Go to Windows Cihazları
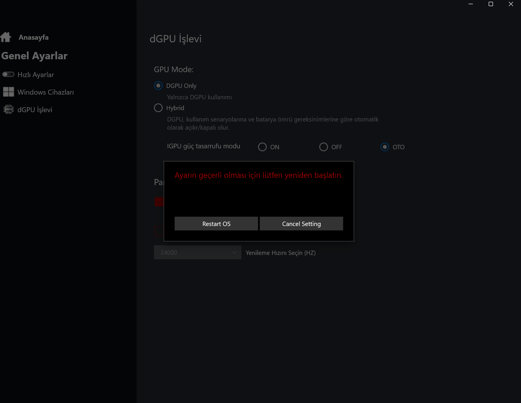This screenshot has width=521, height=403. pyautogui.click(x=45, y=92)
